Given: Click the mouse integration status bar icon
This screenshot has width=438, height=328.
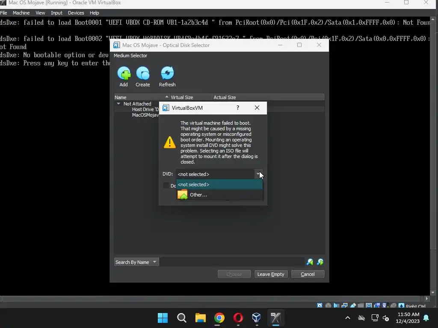Looking at the screenshot, I should tap(394, 306).
